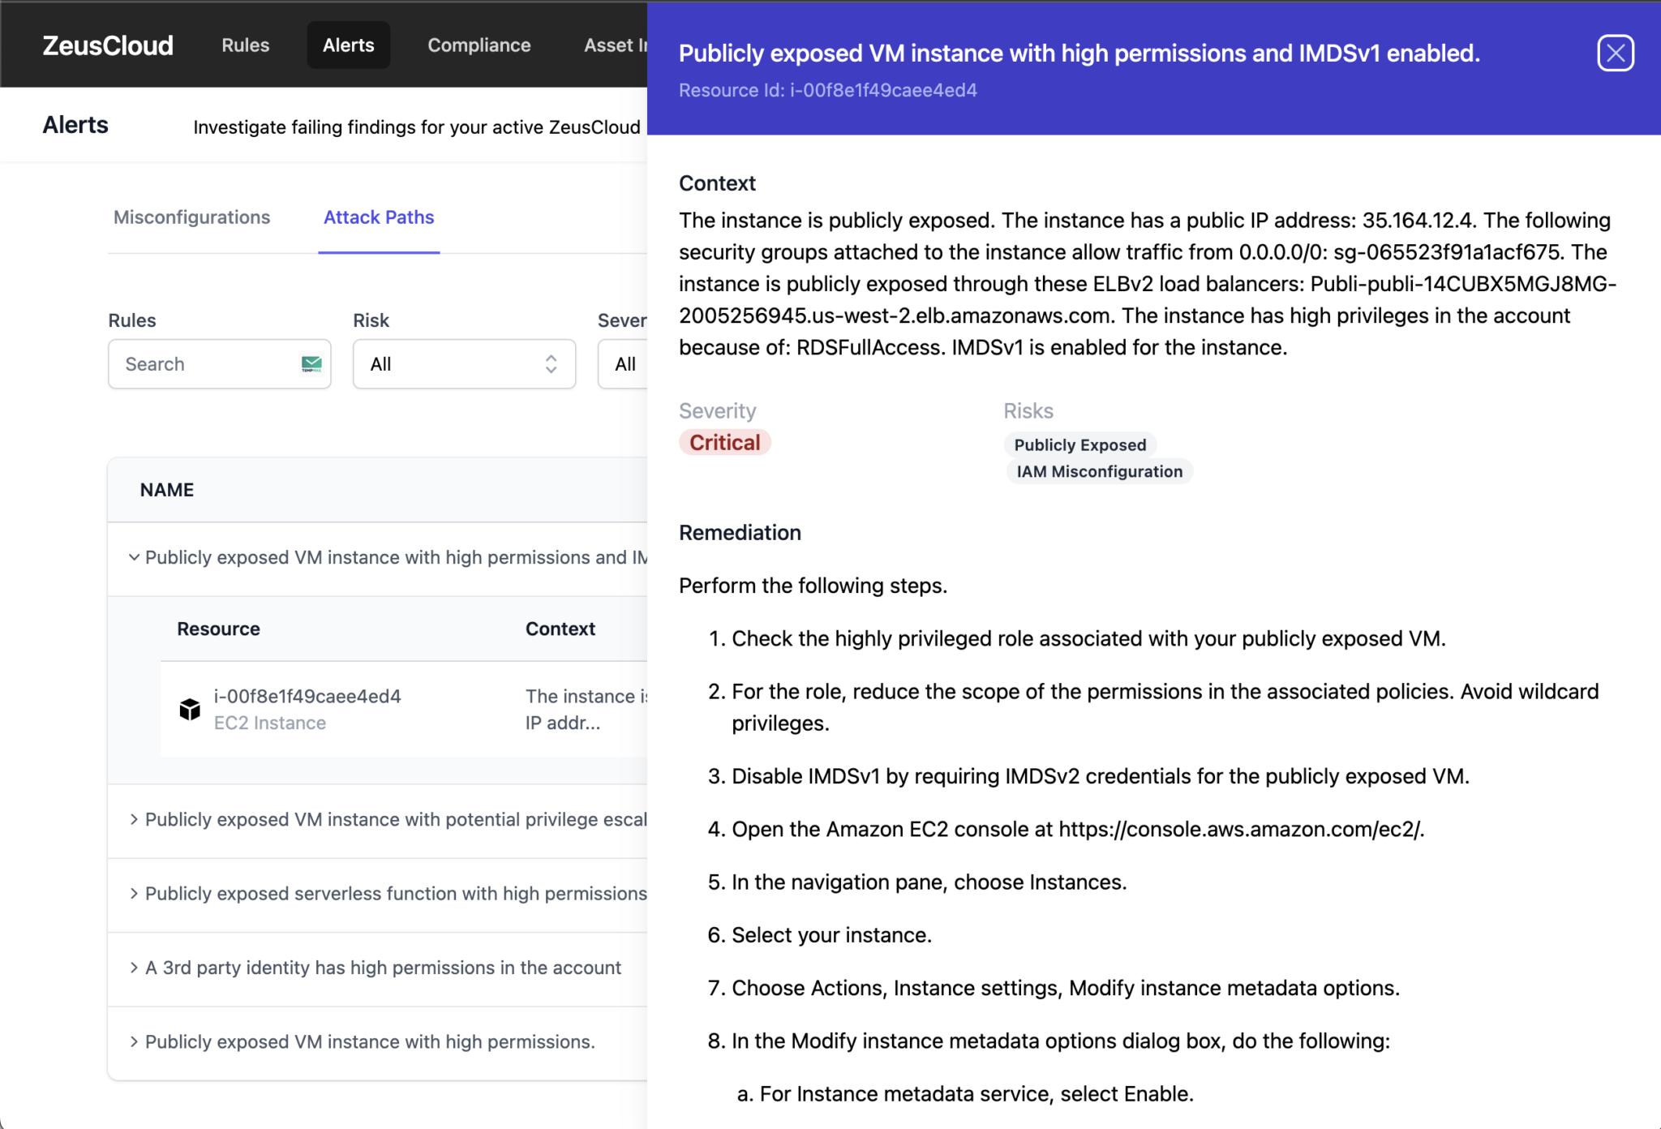Expand the 3rd party identity alert row
1661x1129 pixels.
[133, 967]
